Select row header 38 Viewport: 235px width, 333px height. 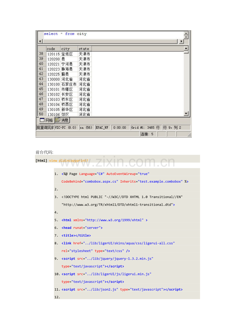(42, 54)
